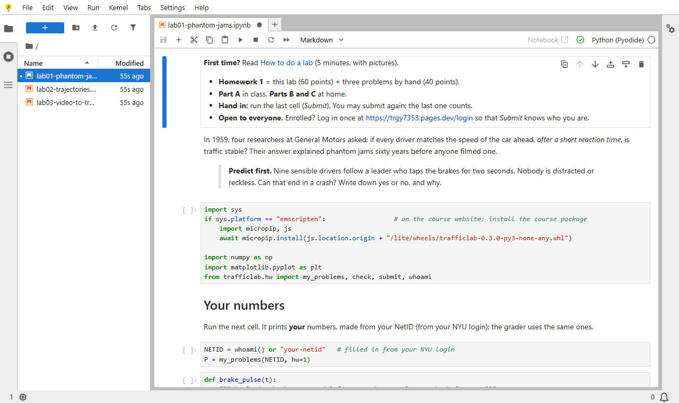Select lab03-video-to-tr file in browser
This screenshot has height=403, width=679.
click(x=84, y=102)
